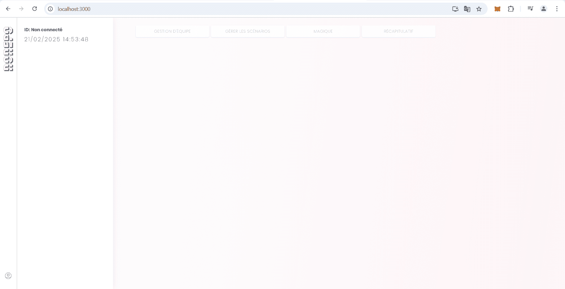Reload the localhost page
The width and height of the screenshot is (565, 289).
click(x=34, y=9)
